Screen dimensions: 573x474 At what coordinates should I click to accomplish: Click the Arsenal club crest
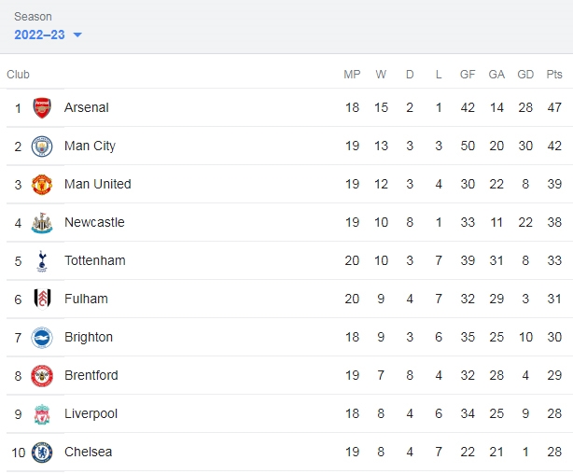(42, 108)
